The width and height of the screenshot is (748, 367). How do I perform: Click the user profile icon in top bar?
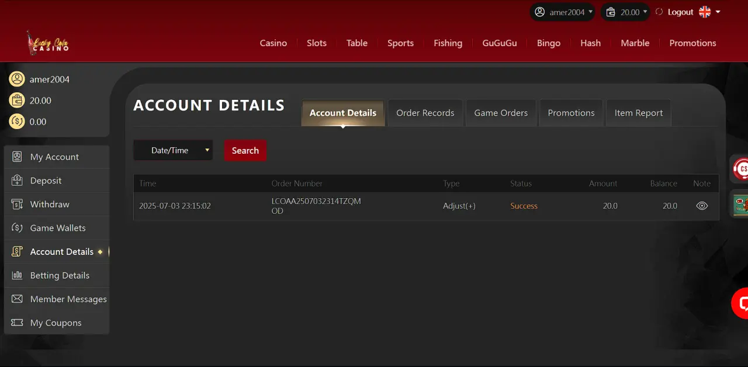click(540, 12)
